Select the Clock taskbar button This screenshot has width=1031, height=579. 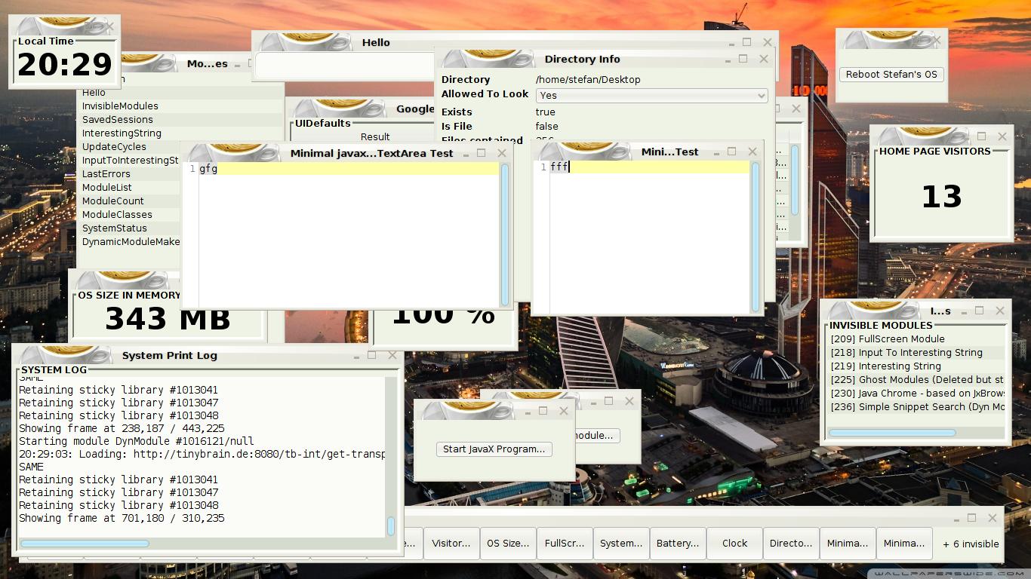click(x=734, y=544)
